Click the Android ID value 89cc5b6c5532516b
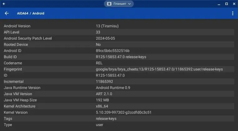 [x=113, y=51]
